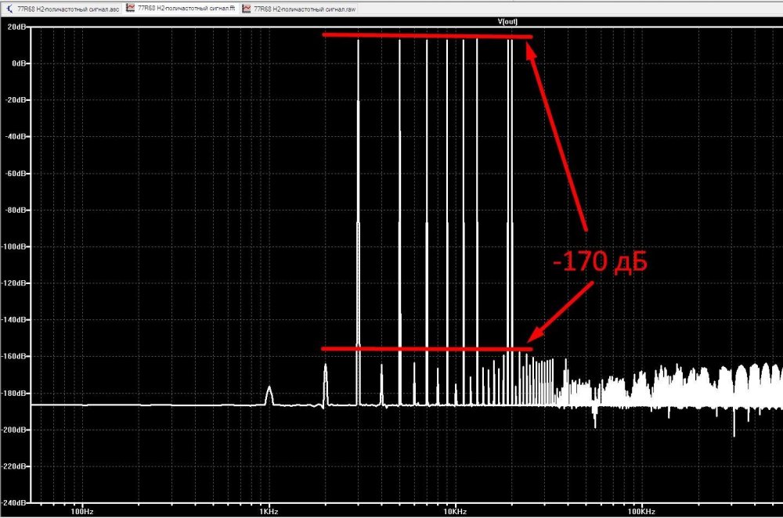Screen dimensions: 783x518
Task: Click the 0dB vertical axis label
Action: (x=20, y=63)
